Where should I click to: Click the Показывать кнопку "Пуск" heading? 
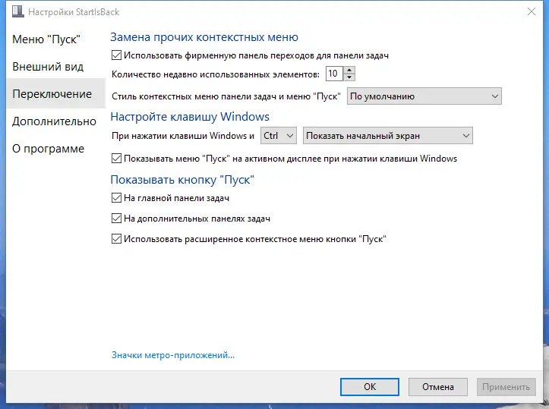[182, 180]
